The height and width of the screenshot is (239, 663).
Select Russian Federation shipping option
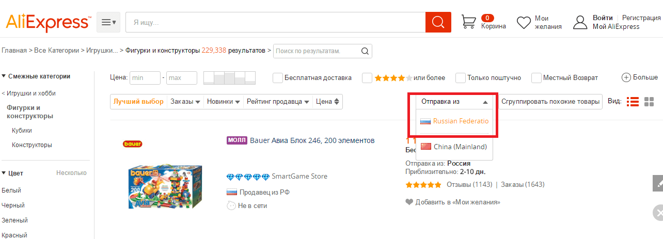point(454,121)
